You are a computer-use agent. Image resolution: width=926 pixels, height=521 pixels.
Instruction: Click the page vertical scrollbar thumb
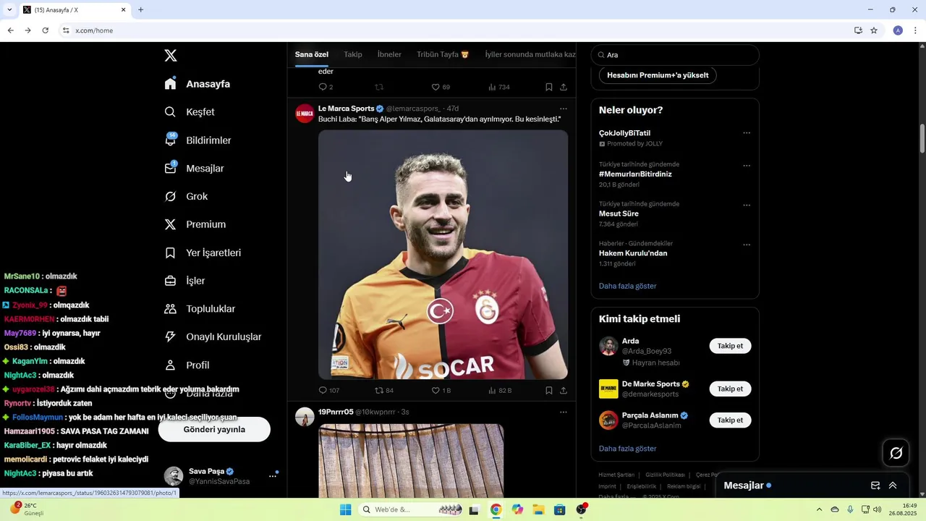pyautogui.click(x=922, y=138)
